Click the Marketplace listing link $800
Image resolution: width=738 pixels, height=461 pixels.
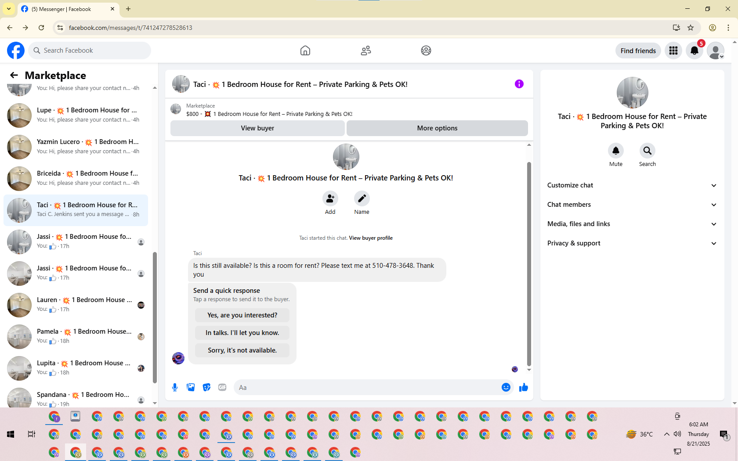[x=269, y=114]
